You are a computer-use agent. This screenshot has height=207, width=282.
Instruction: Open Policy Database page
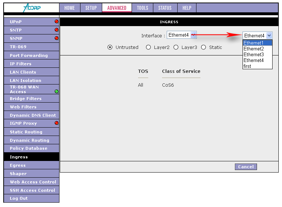32,148
